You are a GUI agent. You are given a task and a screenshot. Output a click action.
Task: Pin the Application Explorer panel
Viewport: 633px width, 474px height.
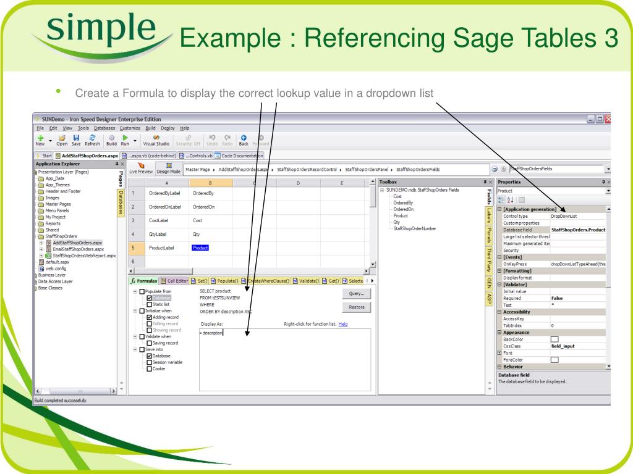117,164
